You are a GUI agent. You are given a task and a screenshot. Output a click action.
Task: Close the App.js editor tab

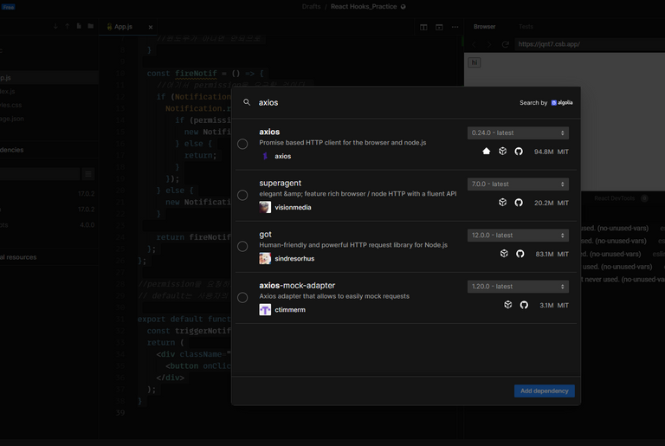pos(151,27)
